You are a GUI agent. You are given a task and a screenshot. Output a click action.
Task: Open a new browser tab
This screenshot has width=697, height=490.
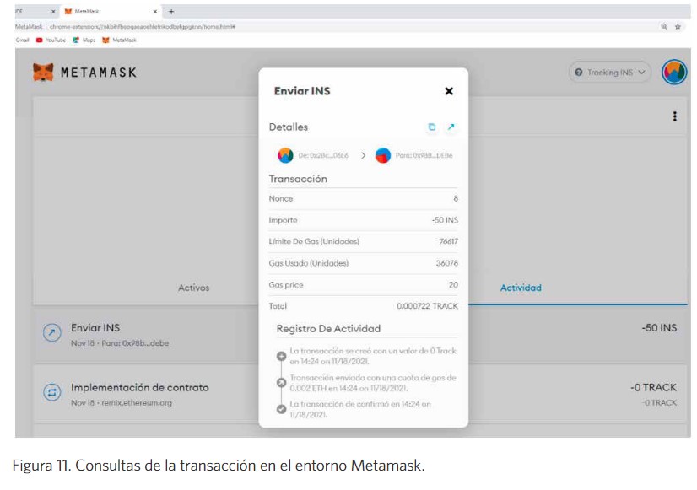171,12
